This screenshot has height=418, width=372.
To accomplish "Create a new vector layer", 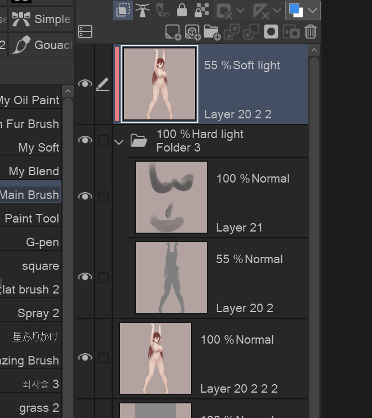I will click(193, 32).
